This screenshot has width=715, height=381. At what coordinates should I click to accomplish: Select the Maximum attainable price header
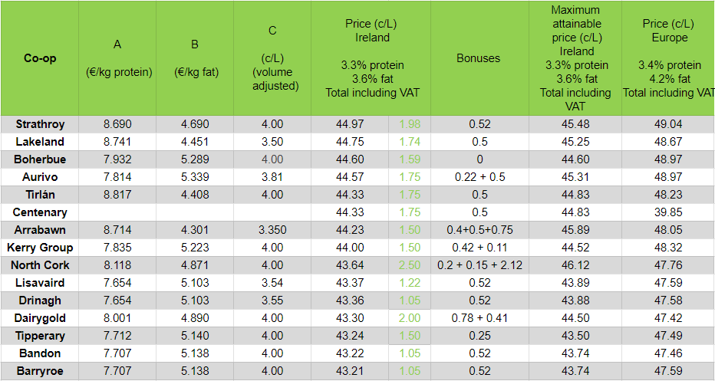(x=575, y=58)
